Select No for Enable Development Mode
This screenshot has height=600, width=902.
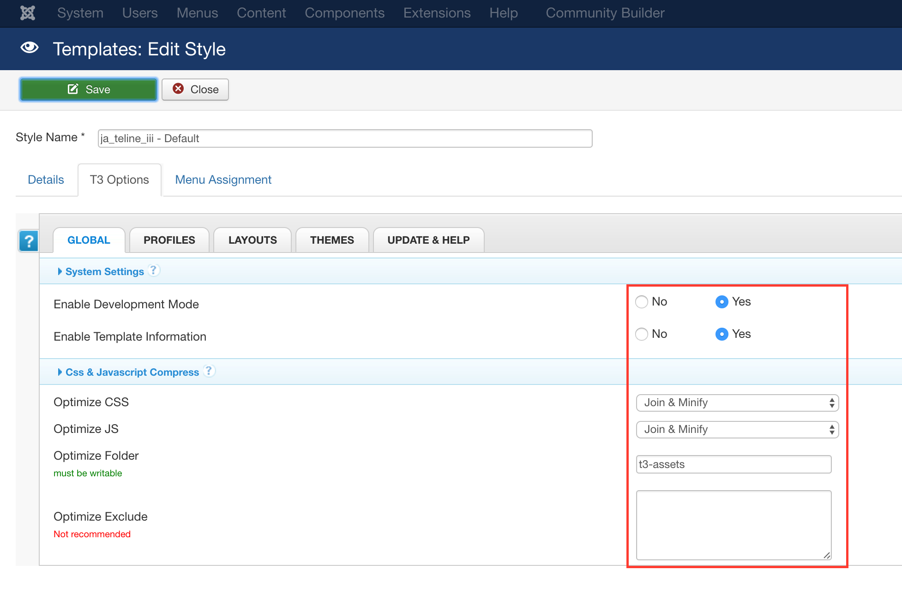(x=642, y=302)
